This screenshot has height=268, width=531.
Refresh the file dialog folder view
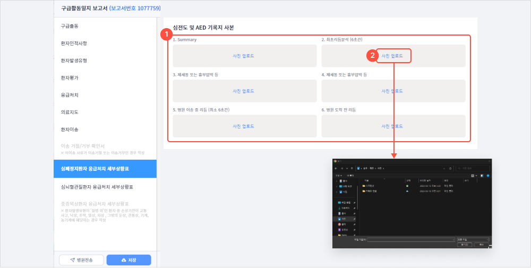450,169
